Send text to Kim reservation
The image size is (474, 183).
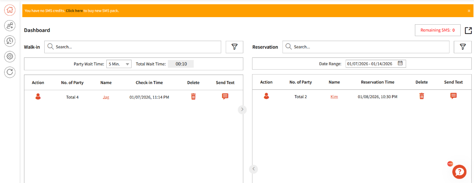(453, 96)
